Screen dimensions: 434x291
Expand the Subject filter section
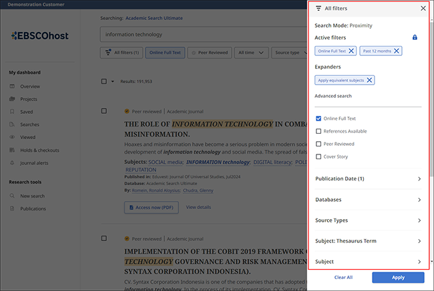click(x=368, y=262)
